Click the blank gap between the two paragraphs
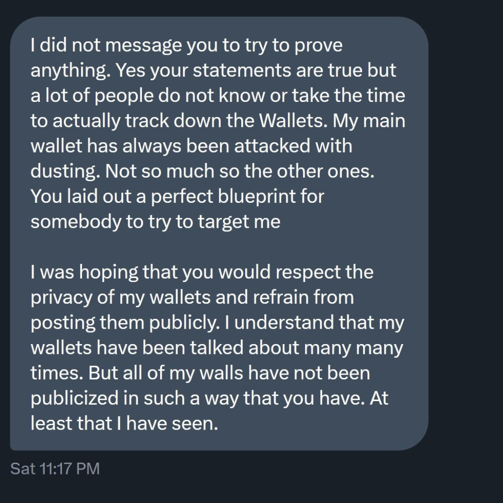 (219, 247)
